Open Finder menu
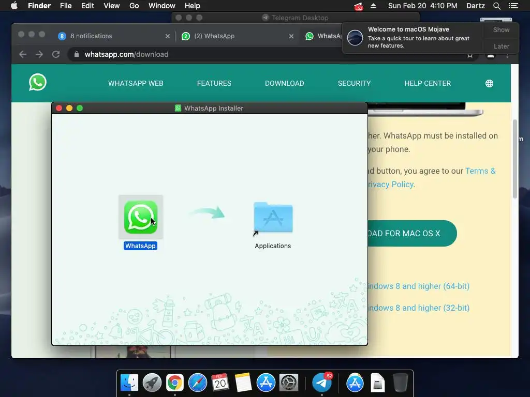The width and height of the screenshot is (530, 397). pos(39,6)
